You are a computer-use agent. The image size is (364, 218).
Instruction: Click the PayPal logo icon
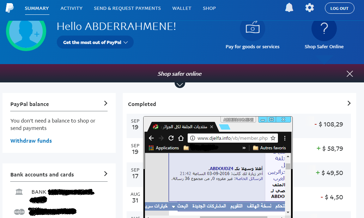10,8
